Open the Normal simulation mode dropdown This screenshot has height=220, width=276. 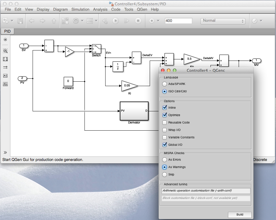(x=223, y=21)
